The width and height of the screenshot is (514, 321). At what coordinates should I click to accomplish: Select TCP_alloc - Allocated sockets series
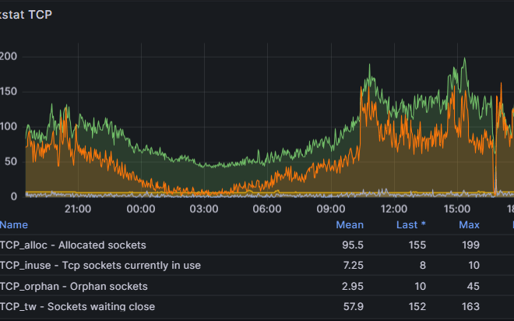(x=72, y=245)
